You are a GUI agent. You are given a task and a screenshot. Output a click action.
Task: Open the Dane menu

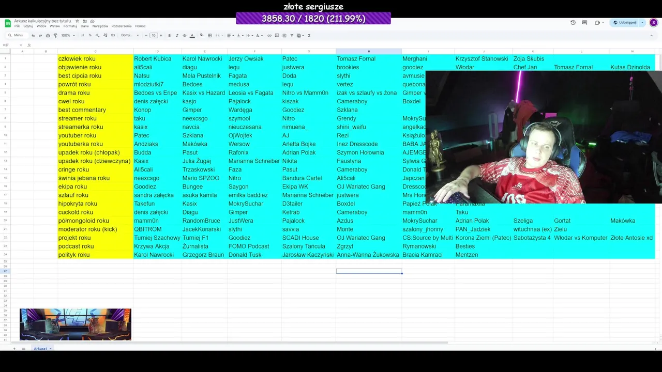85,26
